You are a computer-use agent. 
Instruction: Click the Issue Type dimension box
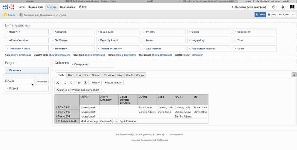click(118, 32)
